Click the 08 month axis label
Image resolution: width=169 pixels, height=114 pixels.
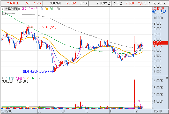[x=39, y=111]
